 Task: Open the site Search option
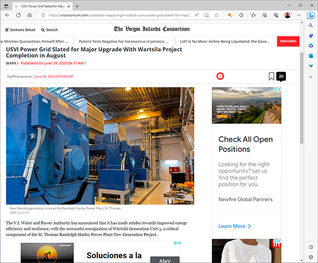click(x=50, y=30)
